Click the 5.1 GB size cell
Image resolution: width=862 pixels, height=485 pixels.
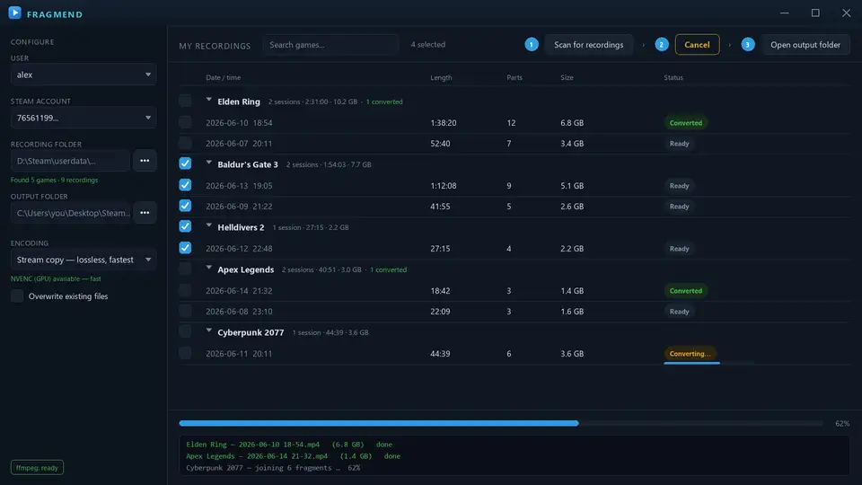tap(572, 185)
